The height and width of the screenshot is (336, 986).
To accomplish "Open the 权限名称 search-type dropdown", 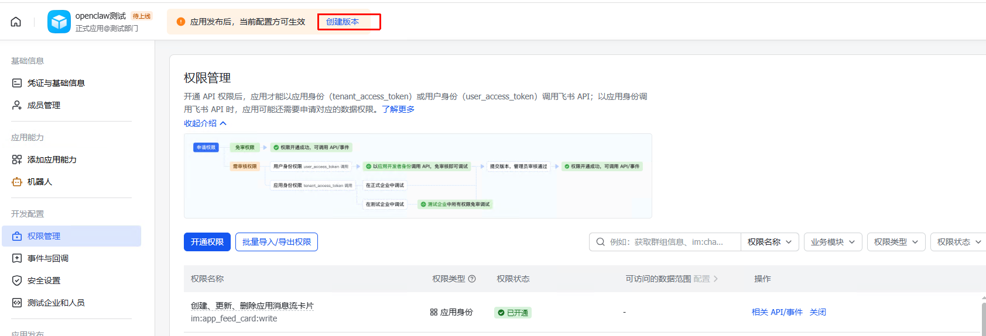I will point(769,242).
